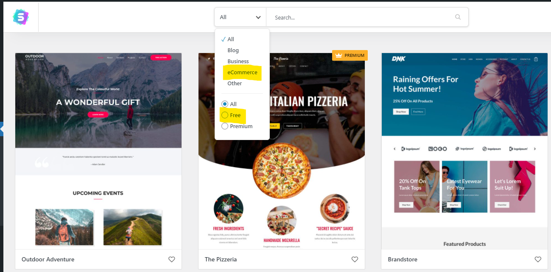Click the Premium crown badge
Viewport: 551px width, 272px height.
(x=350, y=55)
